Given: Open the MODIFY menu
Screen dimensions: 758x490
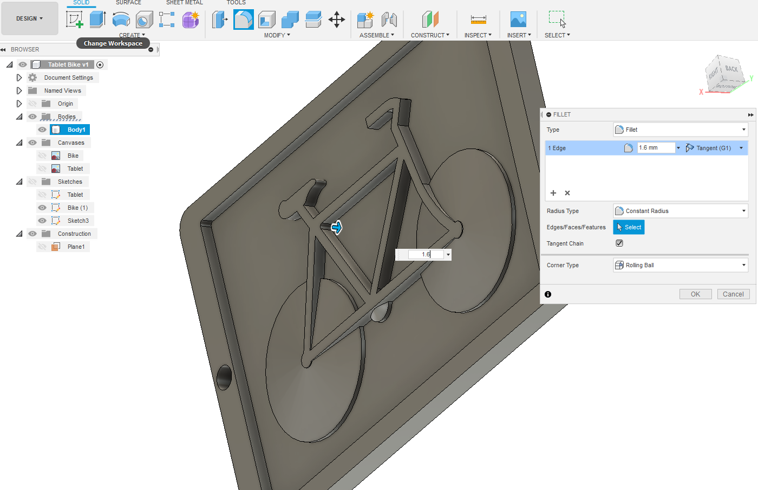Looking at the screenshot, I should [277, 35].
